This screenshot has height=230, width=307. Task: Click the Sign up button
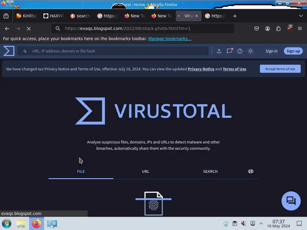click(293, 51)
